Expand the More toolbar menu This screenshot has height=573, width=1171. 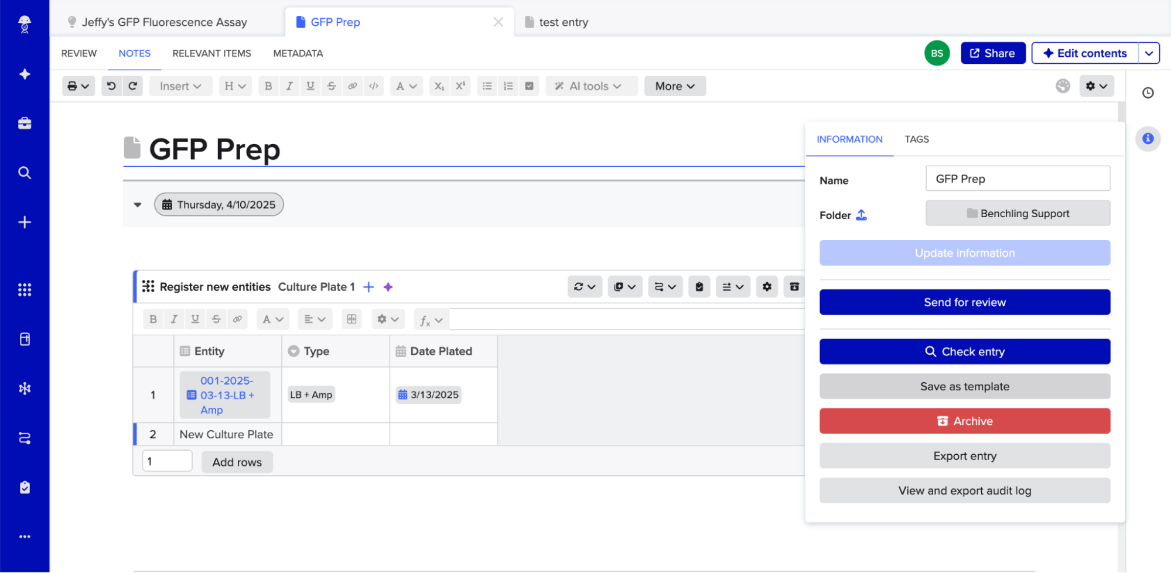pos(675,86)
